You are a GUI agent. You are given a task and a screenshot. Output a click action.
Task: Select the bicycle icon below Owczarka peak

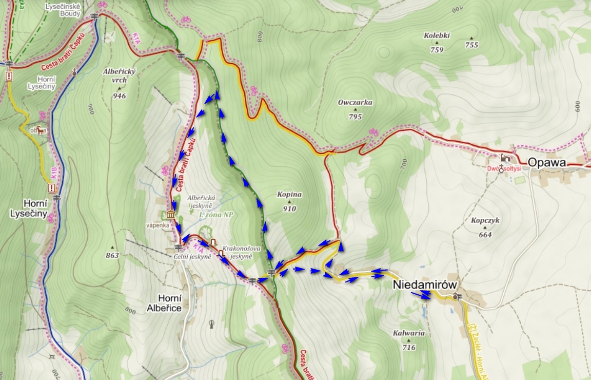373,131
